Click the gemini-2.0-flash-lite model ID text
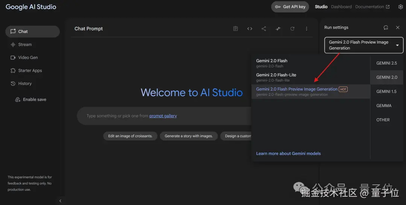 273,80
